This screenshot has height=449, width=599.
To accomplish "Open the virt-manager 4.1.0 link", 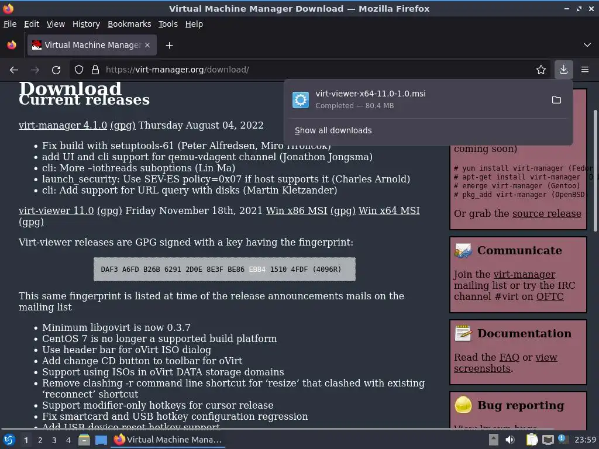I will 63,125.
